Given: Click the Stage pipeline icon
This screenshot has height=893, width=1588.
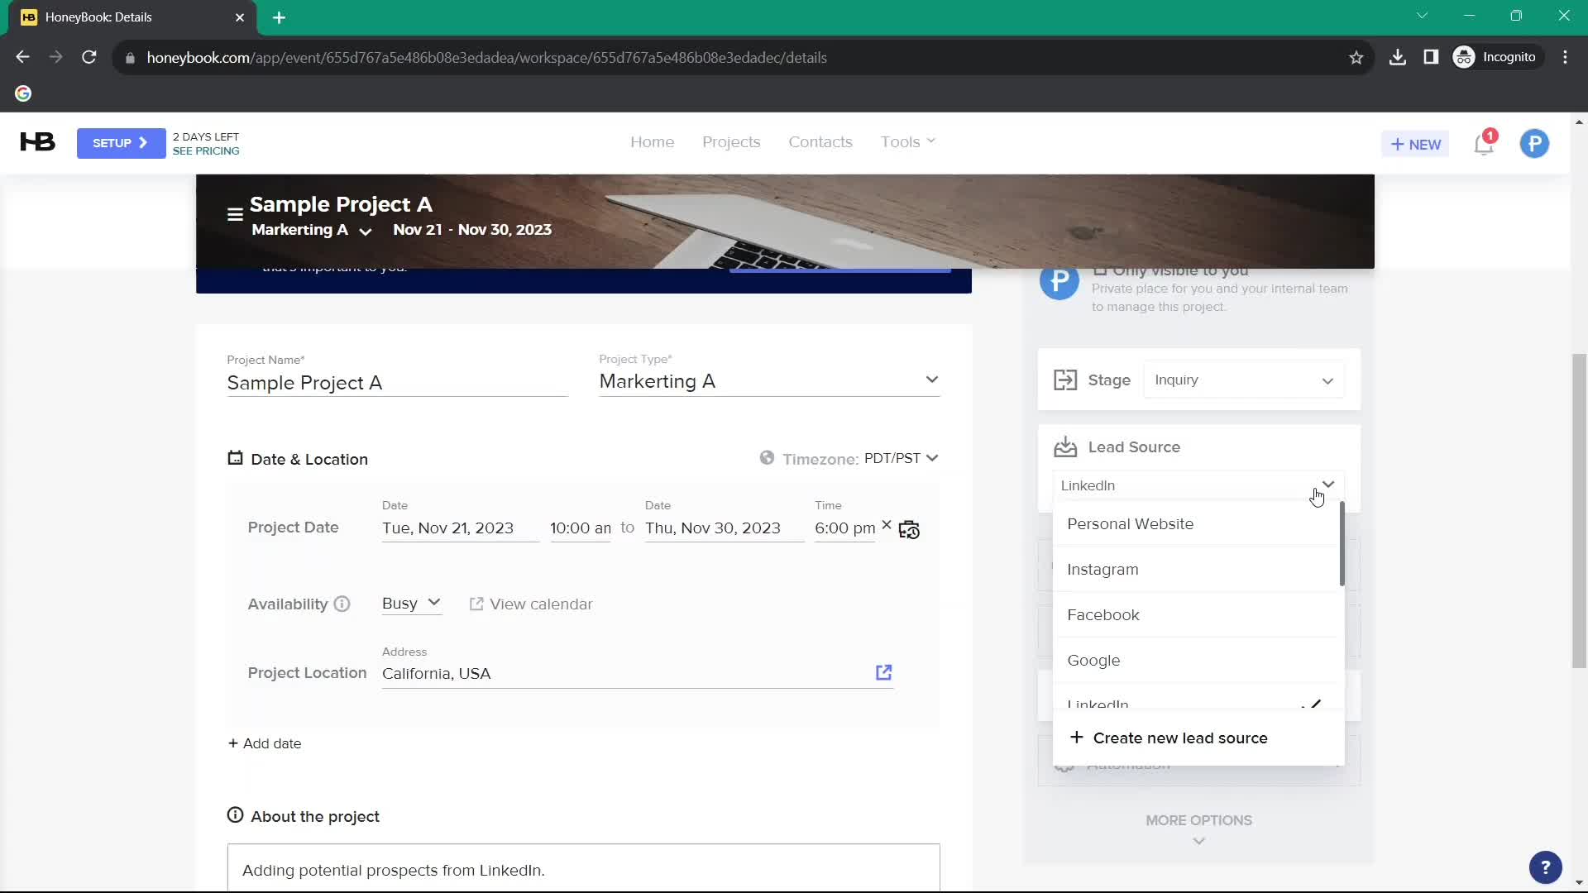Looking at the screenshot, I should pyautogui.click(x=1065, y=380).
